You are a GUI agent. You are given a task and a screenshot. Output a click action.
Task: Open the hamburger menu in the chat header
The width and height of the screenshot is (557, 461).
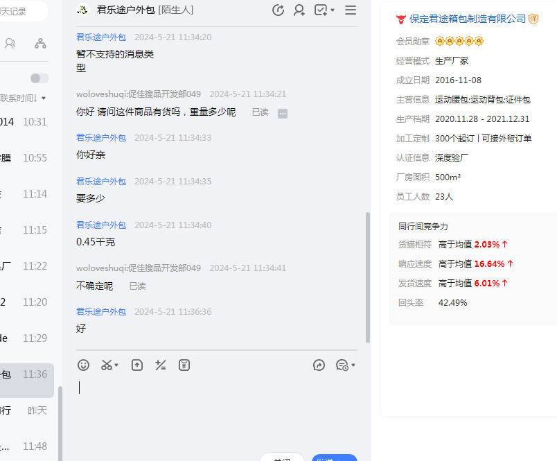point(351,10)
